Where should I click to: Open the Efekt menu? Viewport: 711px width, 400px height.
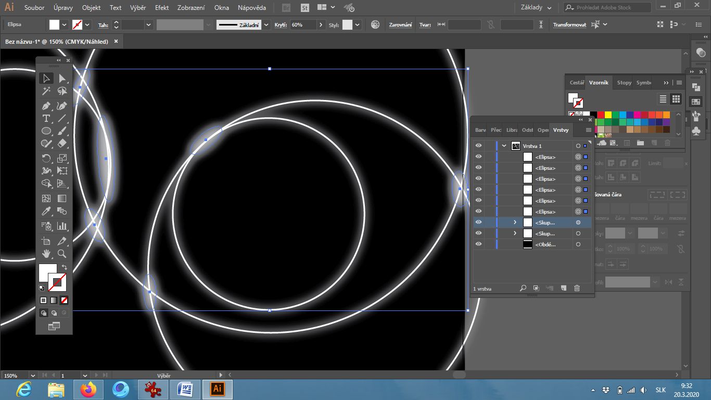pyautogui.click(x=162, y=8)
